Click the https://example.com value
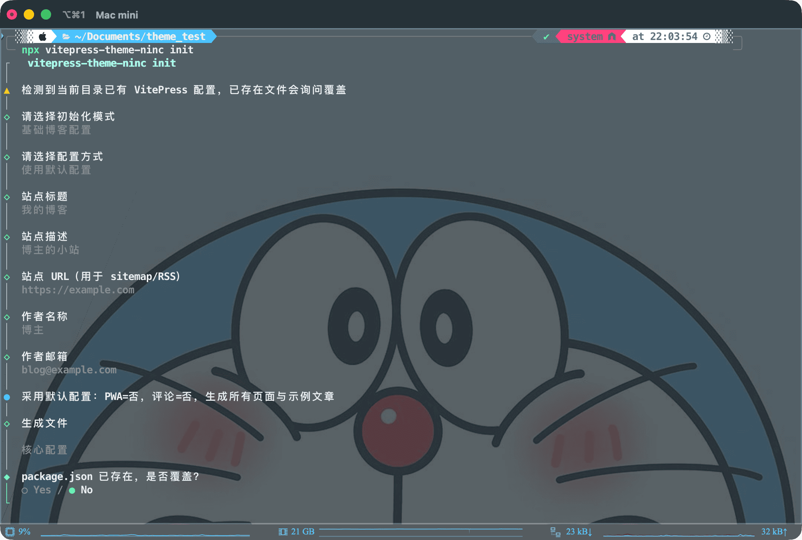802x540 pixels. [78, 290]
